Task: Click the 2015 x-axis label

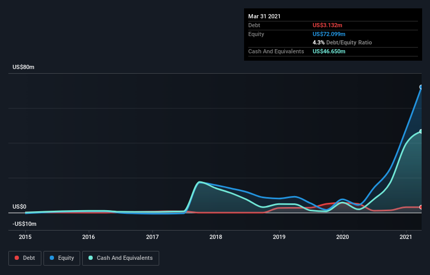Action: (25, 237)
